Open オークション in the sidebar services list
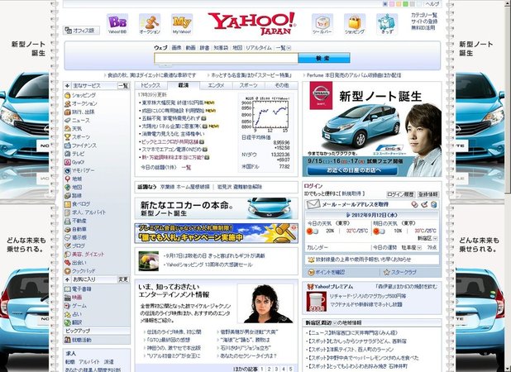This screenshot has height=372, width=511. (81, 103)
